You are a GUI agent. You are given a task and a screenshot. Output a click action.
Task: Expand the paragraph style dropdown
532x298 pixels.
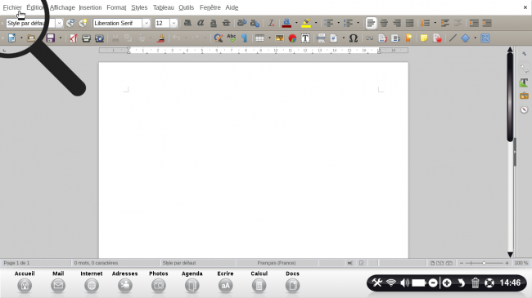pos(59,23)
